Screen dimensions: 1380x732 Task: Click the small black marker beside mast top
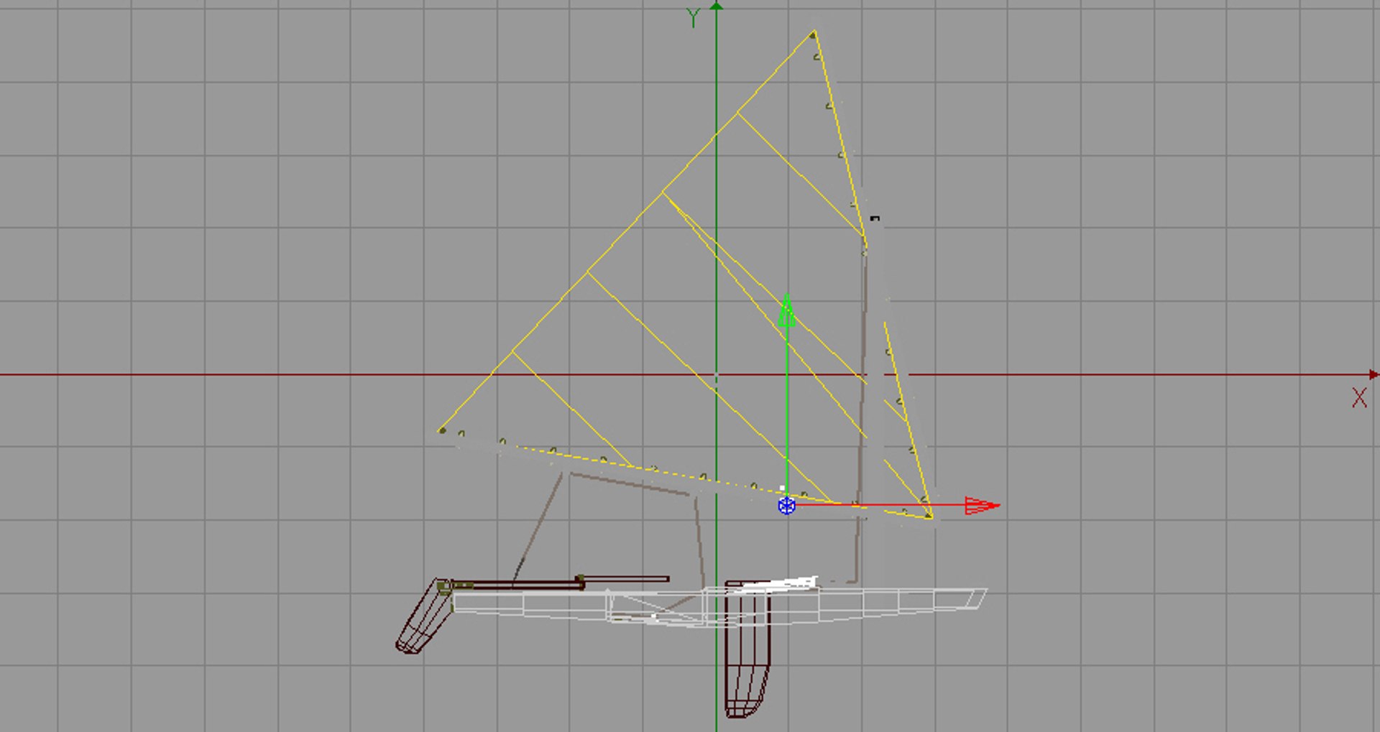click(875, 218)
